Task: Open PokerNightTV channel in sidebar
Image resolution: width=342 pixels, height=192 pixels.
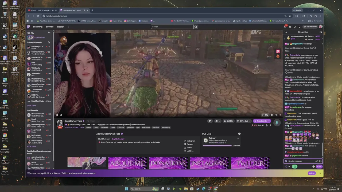Action: tap(39, 47)
